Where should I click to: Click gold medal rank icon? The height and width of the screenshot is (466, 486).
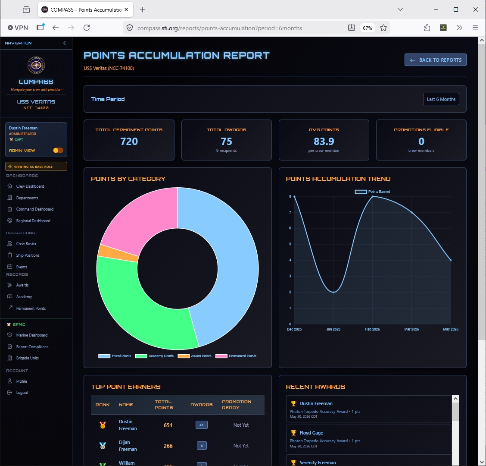point(103,425)
